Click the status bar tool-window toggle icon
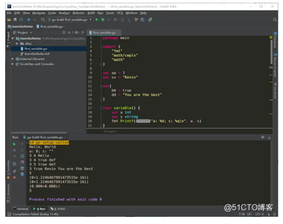This screenshot has width=283, height=224. 9,214
